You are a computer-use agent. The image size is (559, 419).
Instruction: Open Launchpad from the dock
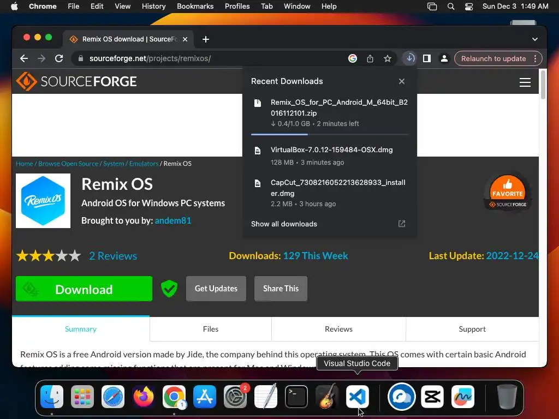(x=82, y=397)
